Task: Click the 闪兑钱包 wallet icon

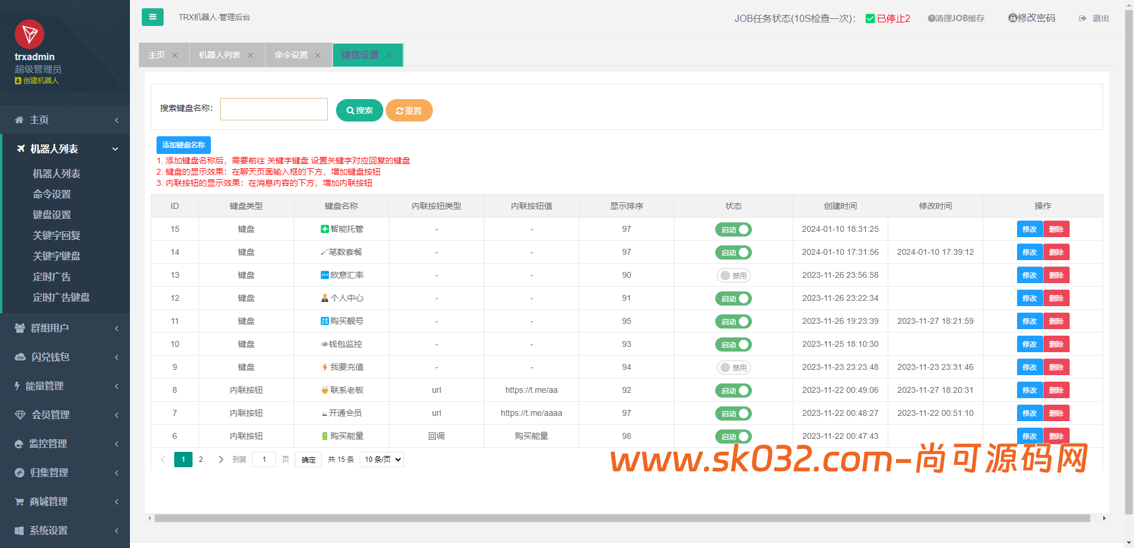Action: (19, 357)
